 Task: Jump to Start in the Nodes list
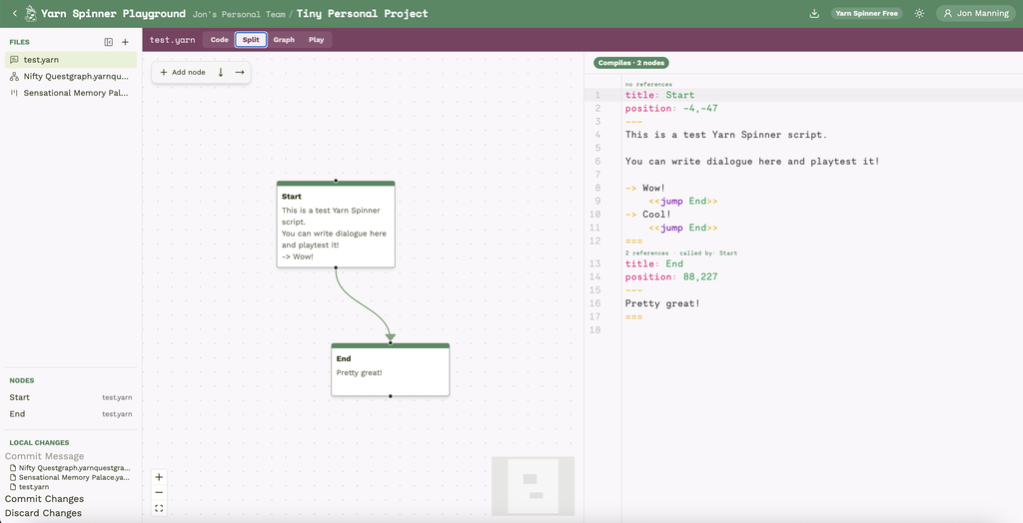point(71,397)
